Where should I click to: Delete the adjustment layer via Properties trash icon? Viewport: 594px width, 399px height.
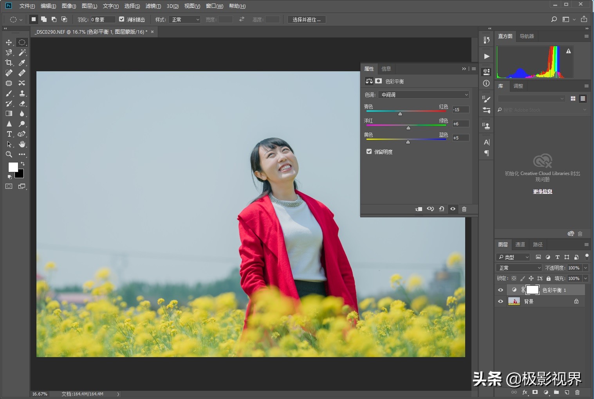point(464,209)
